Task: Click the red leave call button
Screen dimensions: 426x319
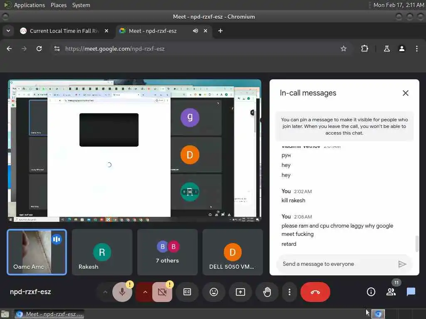Action: coord(315,292)
